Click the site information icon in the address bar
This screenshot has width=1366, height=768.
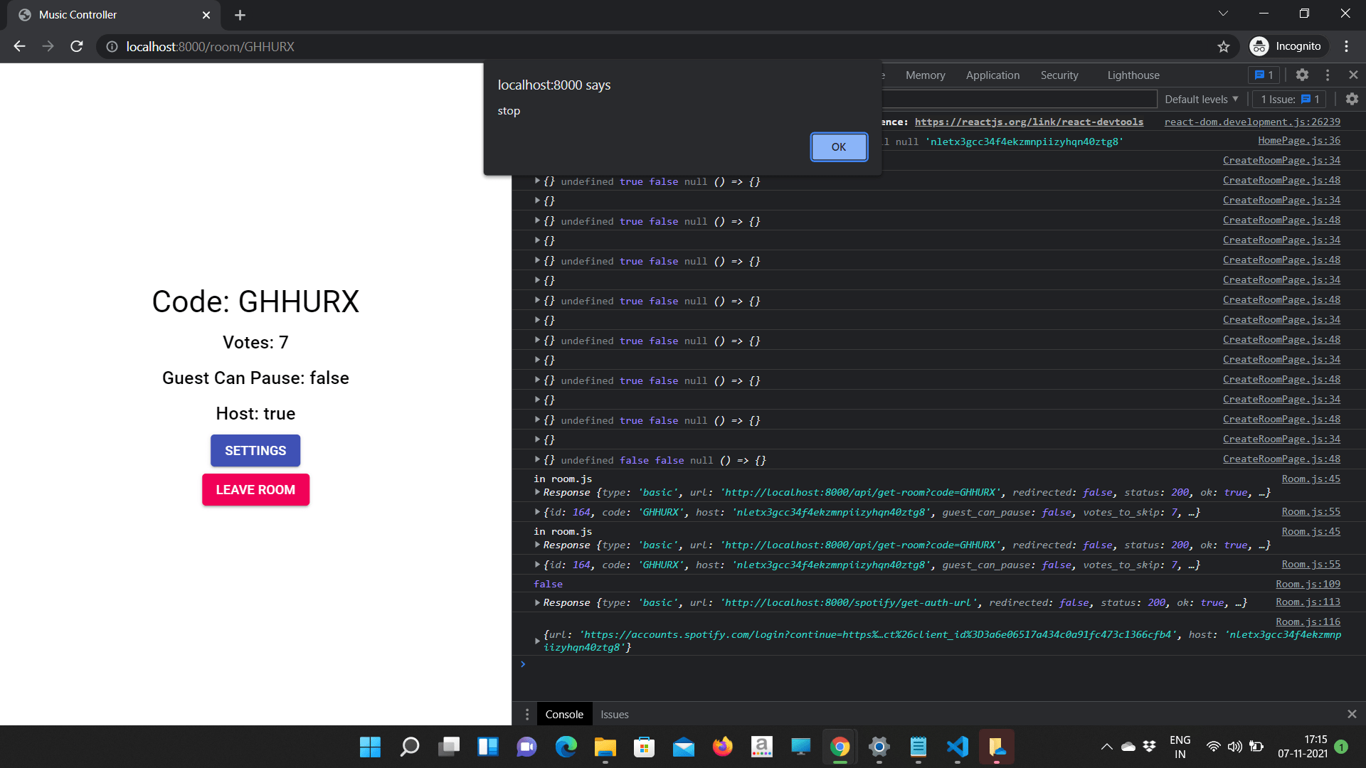point(112,46)
